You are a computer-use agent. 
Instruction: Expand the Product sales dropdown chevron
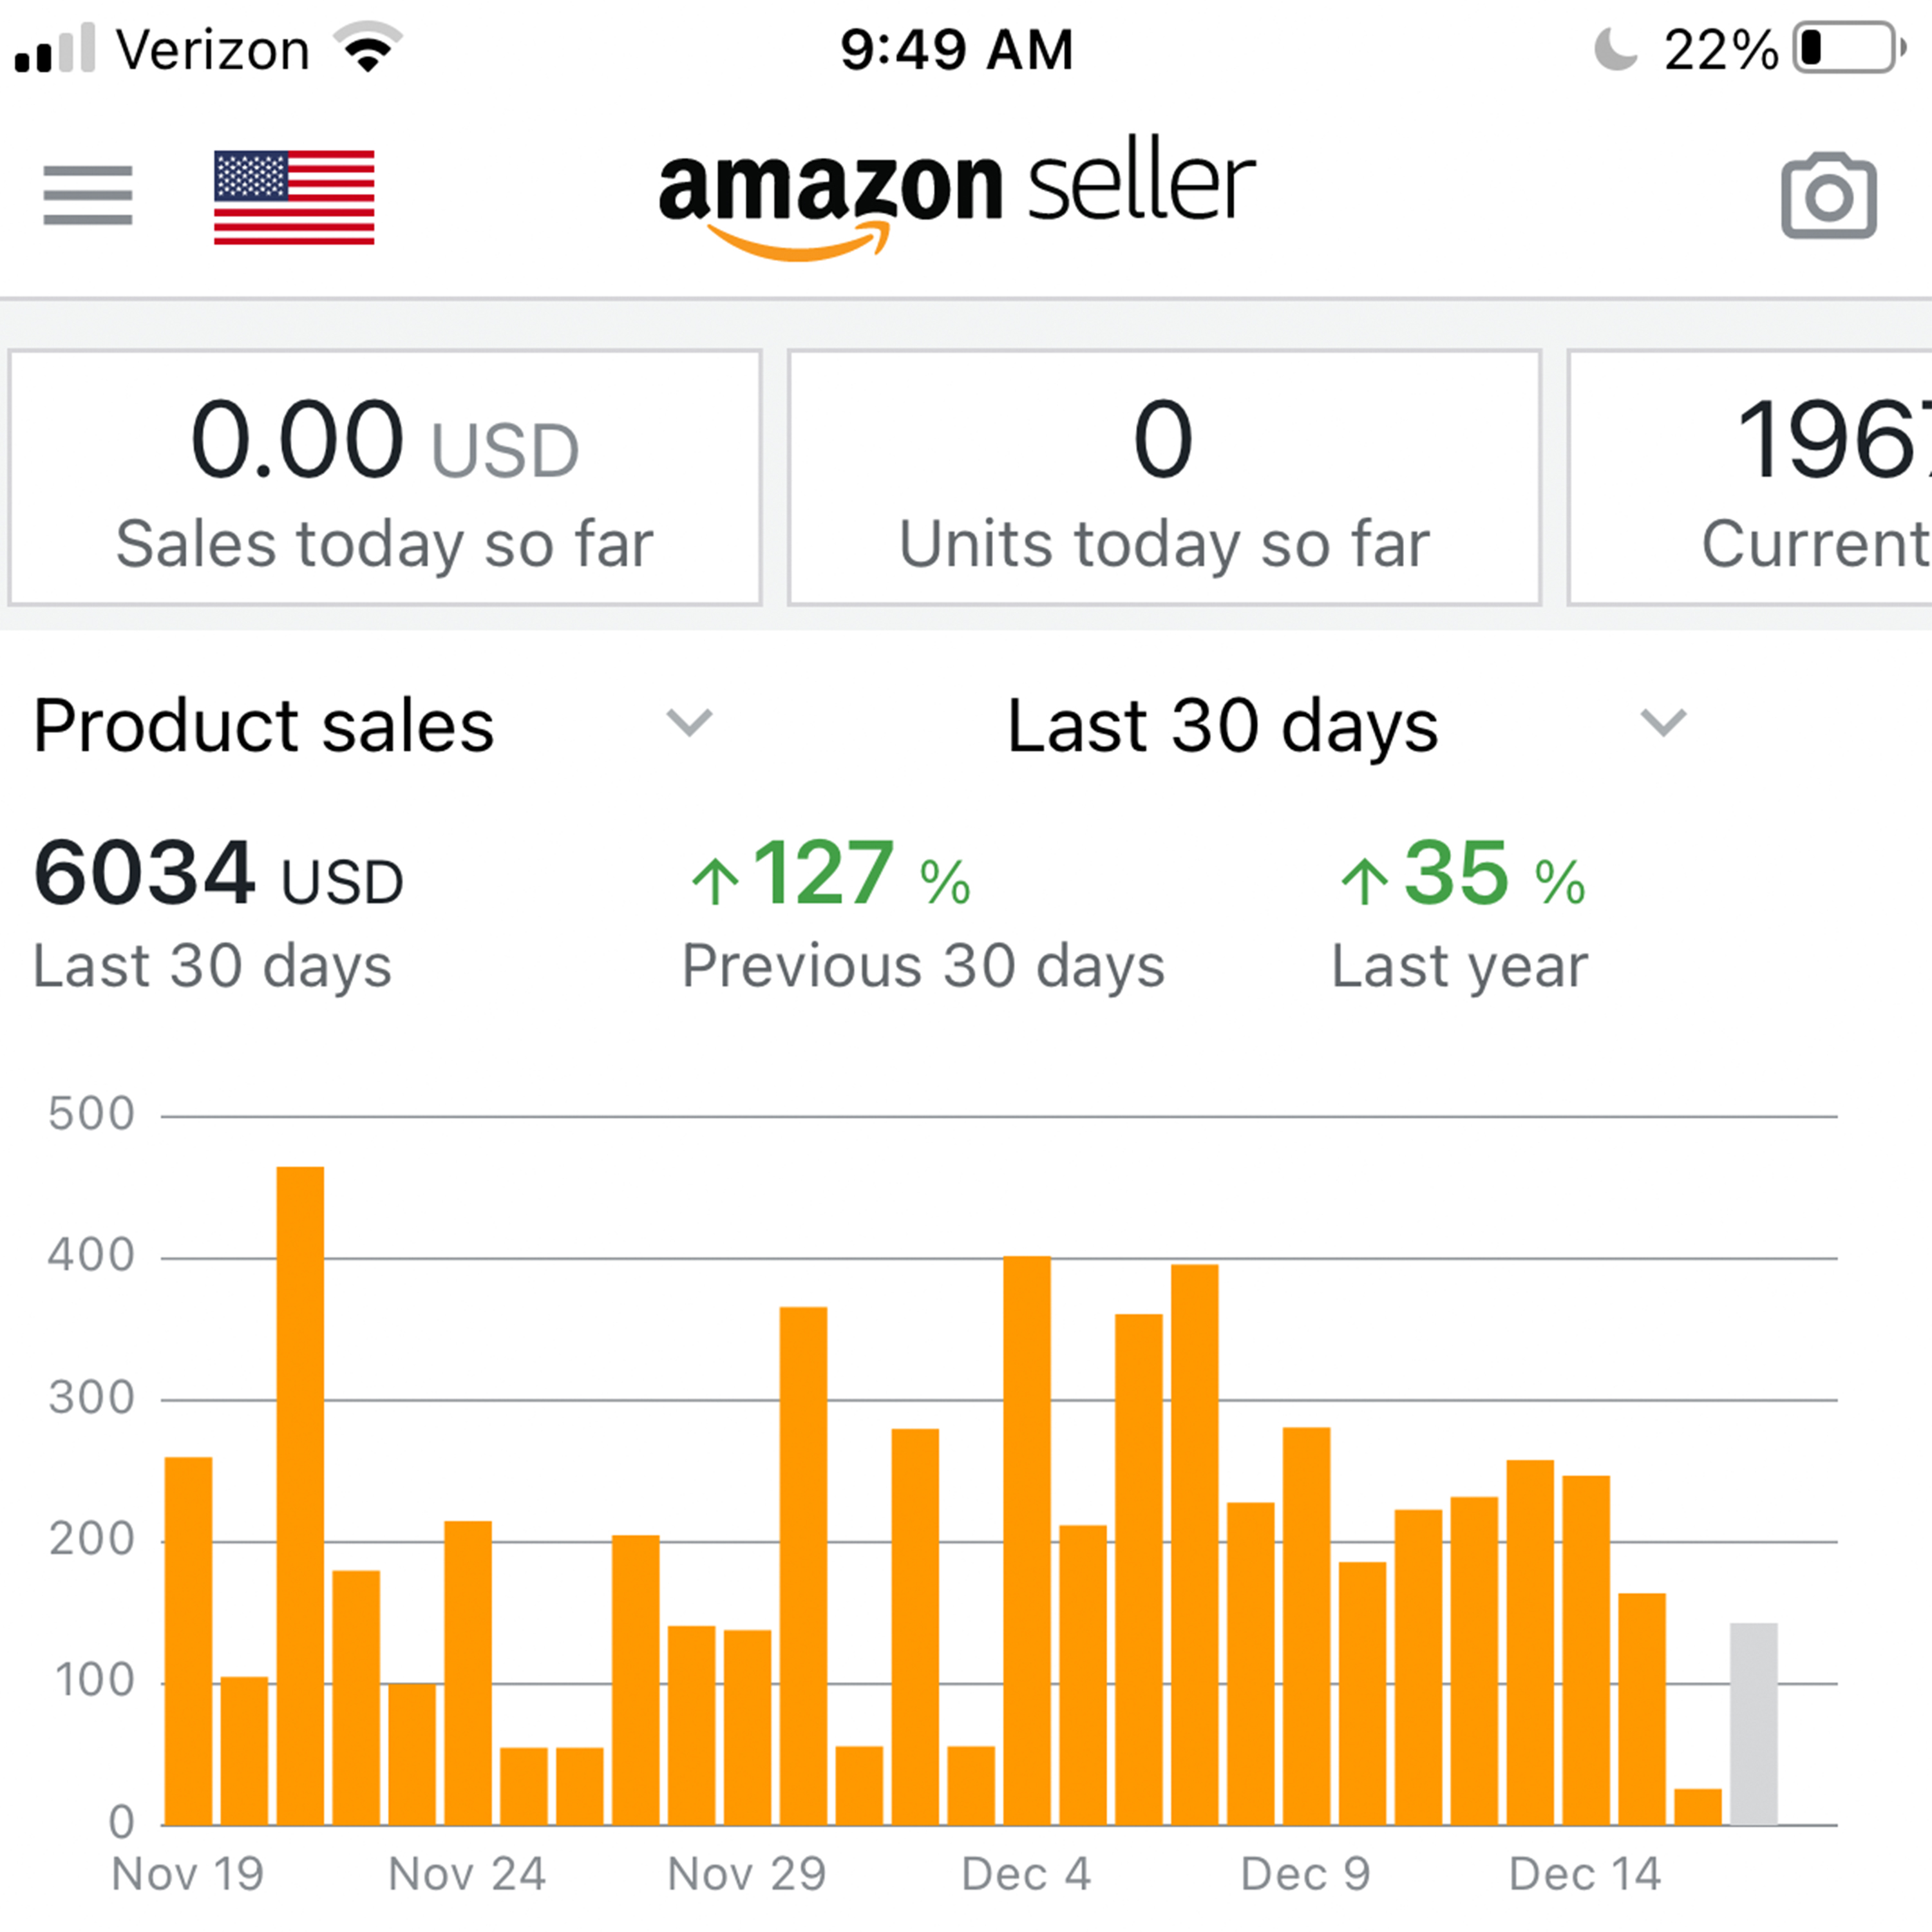[x=689, y=722]
